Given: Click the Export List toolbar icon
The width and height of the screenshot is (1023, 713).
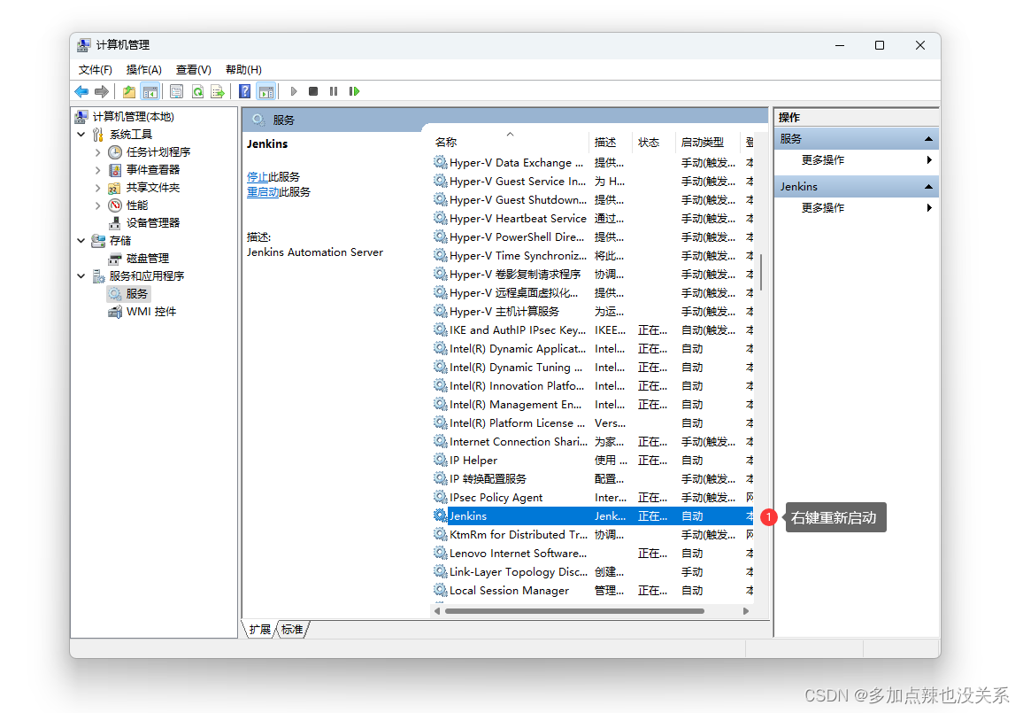Looking at the screenshot, I should [218, 91].
